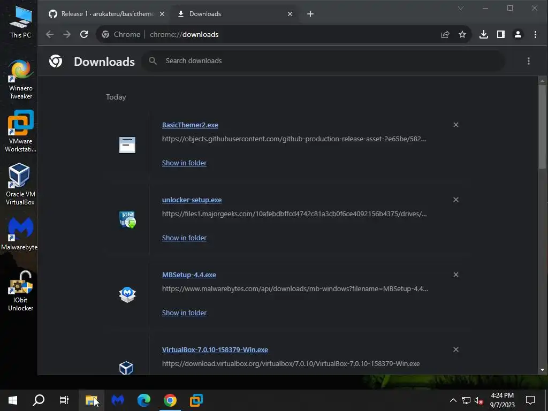Select the Oracle VM VirtualBox desktop shortcut
Viewport: 548px width, 411px height.
[20, 185]
